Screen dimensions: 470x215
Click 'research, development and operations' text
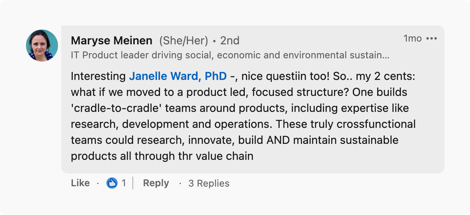click(x=171, y=124)
